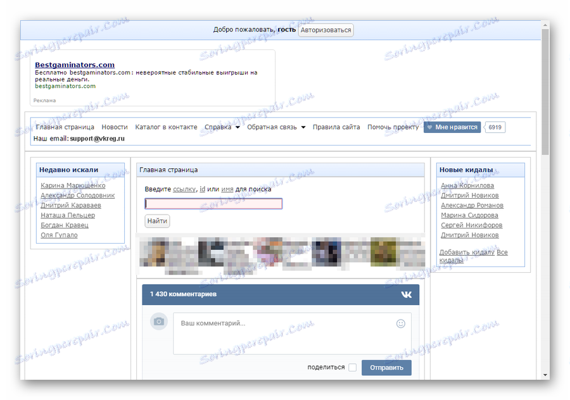Image resolution: width=570 pixels, height=400 pixels.
Task: Click the имя hint link
Action: click(x=227, y=189)
